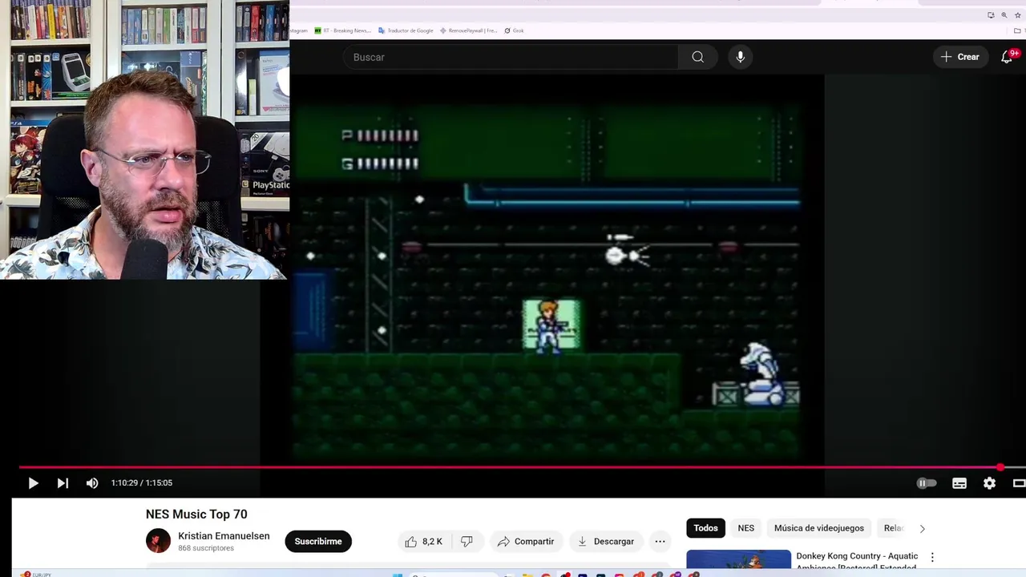Activate voice search microphone
Screen dimensions: 1026x577
pos(740,57)
